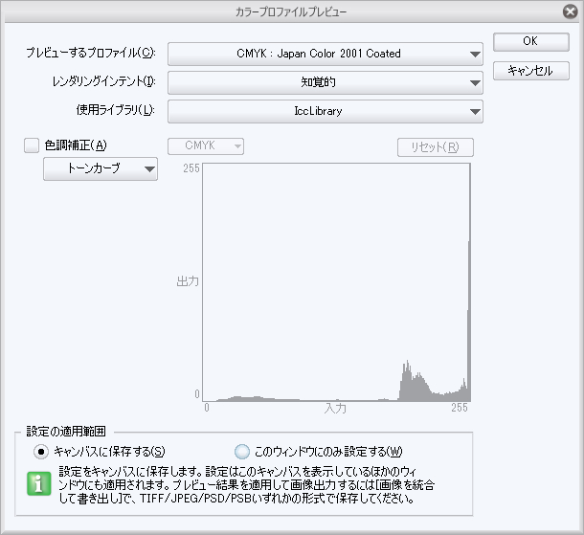This screenshot has height=535, width=584.
Task: Open the レンダリングインテント dropdown showing 知覚的
Action: 326,82
